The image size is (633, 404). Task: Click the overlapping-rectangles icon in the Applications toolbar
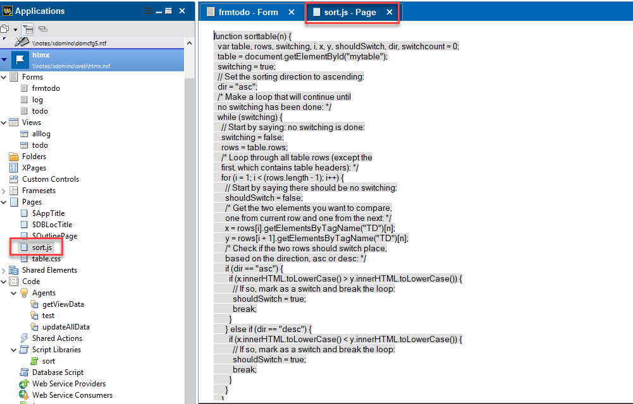click(x=43, y=29)
